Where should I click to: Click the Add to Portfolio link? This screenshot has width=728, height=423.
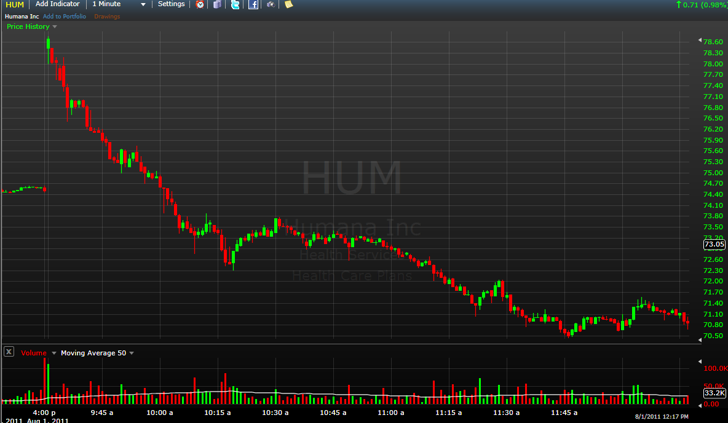tap(65, 16)
